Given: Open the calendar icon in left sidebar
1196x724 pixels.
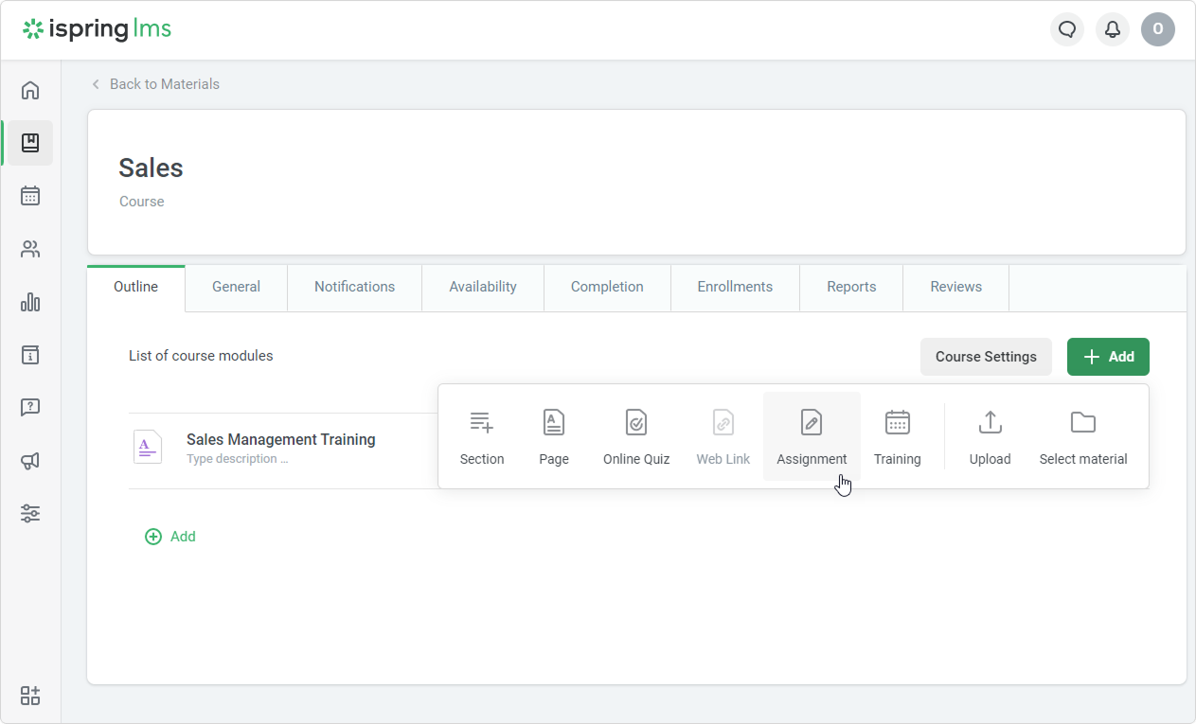Looking at the screenshot, I should (x=30, y=196).
